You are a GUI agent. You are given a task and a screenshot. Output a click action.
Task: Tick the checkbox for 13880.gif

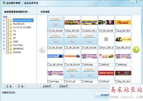pyautogui.click(x=99, y=65)
